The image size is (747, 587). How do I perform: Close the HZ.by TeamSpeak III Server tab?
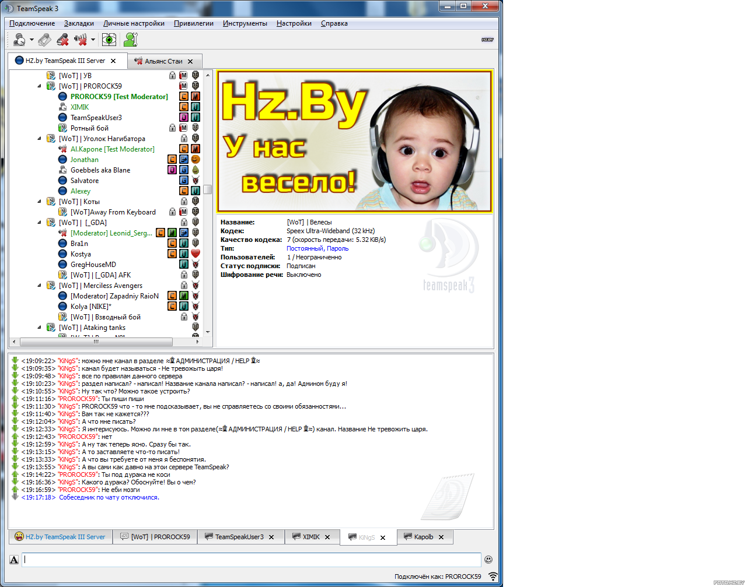(x=113, y=61)
